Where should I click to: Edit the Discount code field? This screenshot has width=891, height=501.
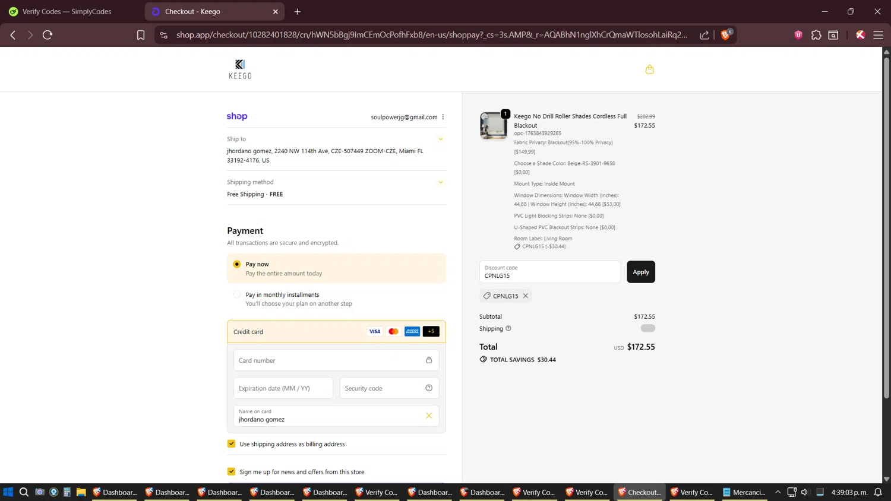[550, 272]
